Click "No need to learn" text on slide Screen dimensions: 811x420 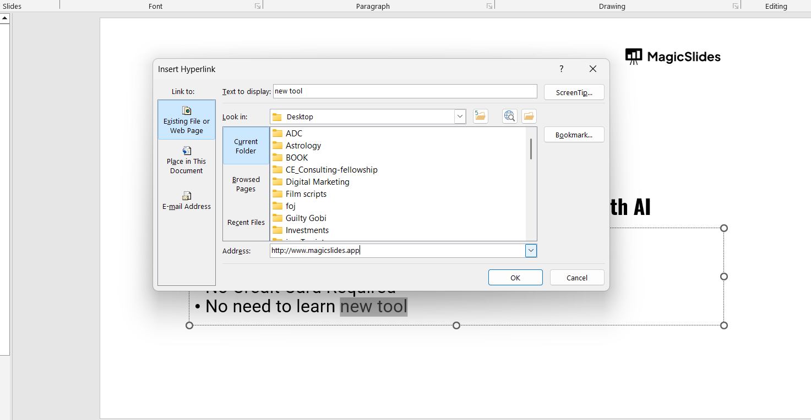pos(270,306)
